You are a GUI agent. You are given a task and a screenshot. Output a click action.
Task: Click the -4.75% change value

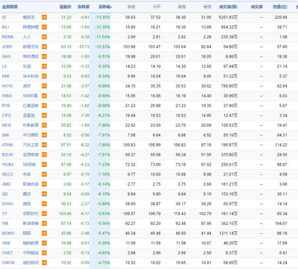pos(104,263)
